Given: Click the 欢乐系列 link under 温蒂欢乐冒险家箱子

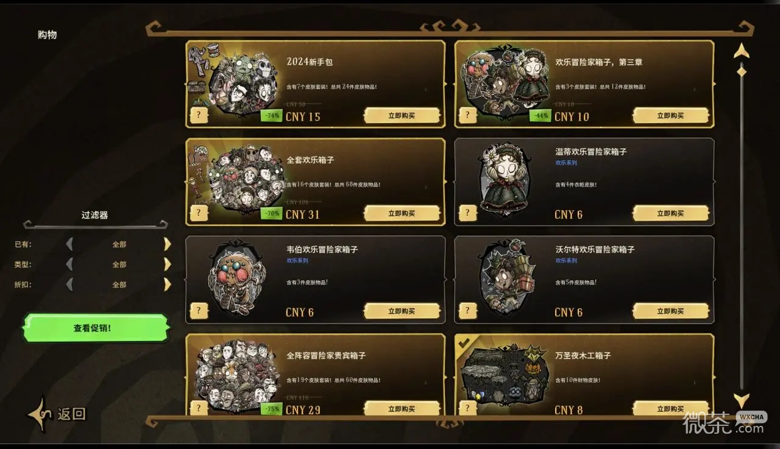Looking at the screenshot, I should 566,163.
